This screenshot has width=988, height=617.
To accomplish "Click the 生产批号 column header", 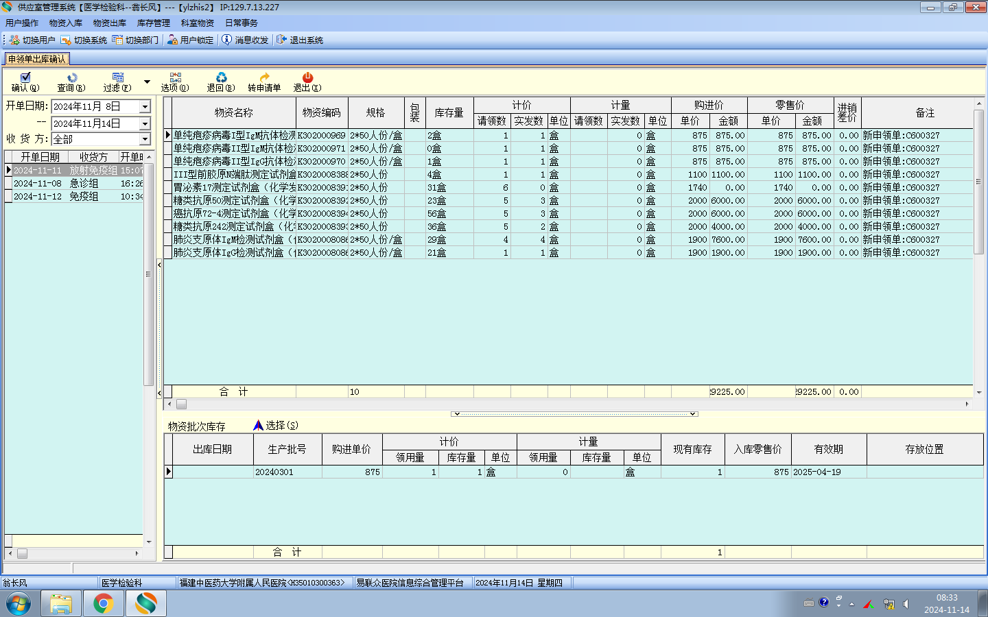I will click(x=287, y=449).
